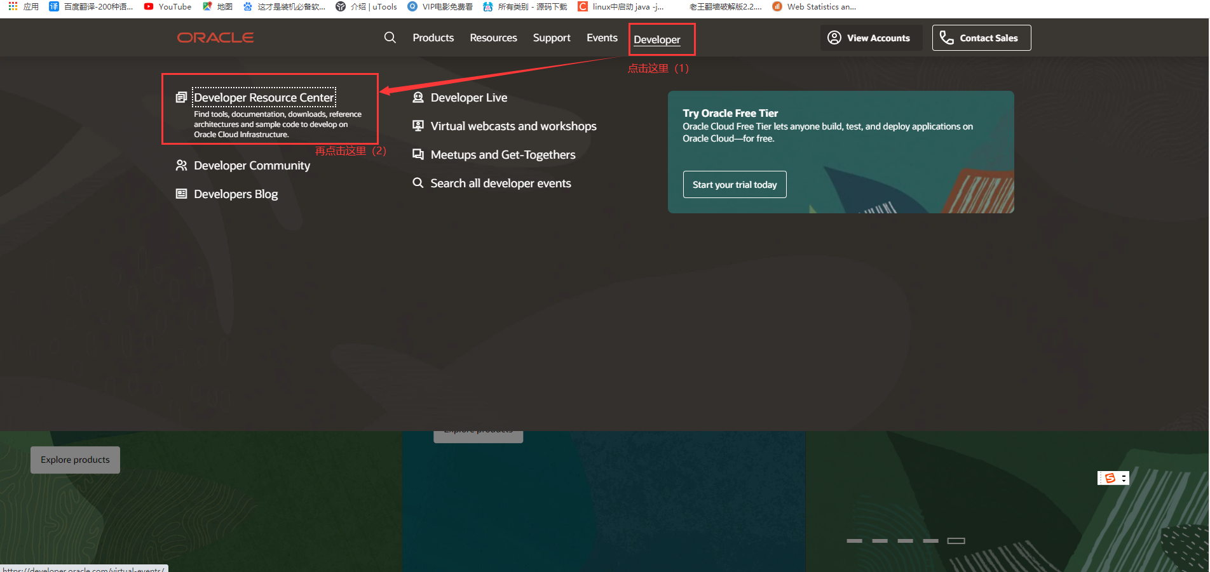Click the View Accounts button
Image resolution: width=1210 pixels, height=572 pixels.
pos(871,38)
